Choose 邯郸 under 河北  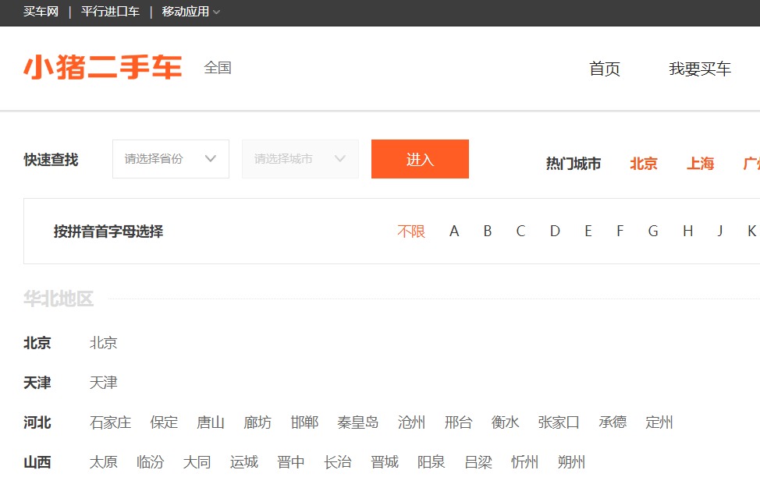click(x=304, y=422)
